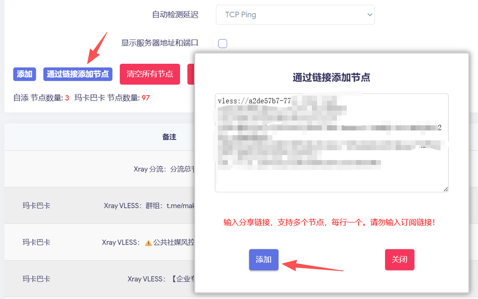Click the small 添加 button beside 通过链接添加节点
478x299 pixels.
click(x=24, y=74)
